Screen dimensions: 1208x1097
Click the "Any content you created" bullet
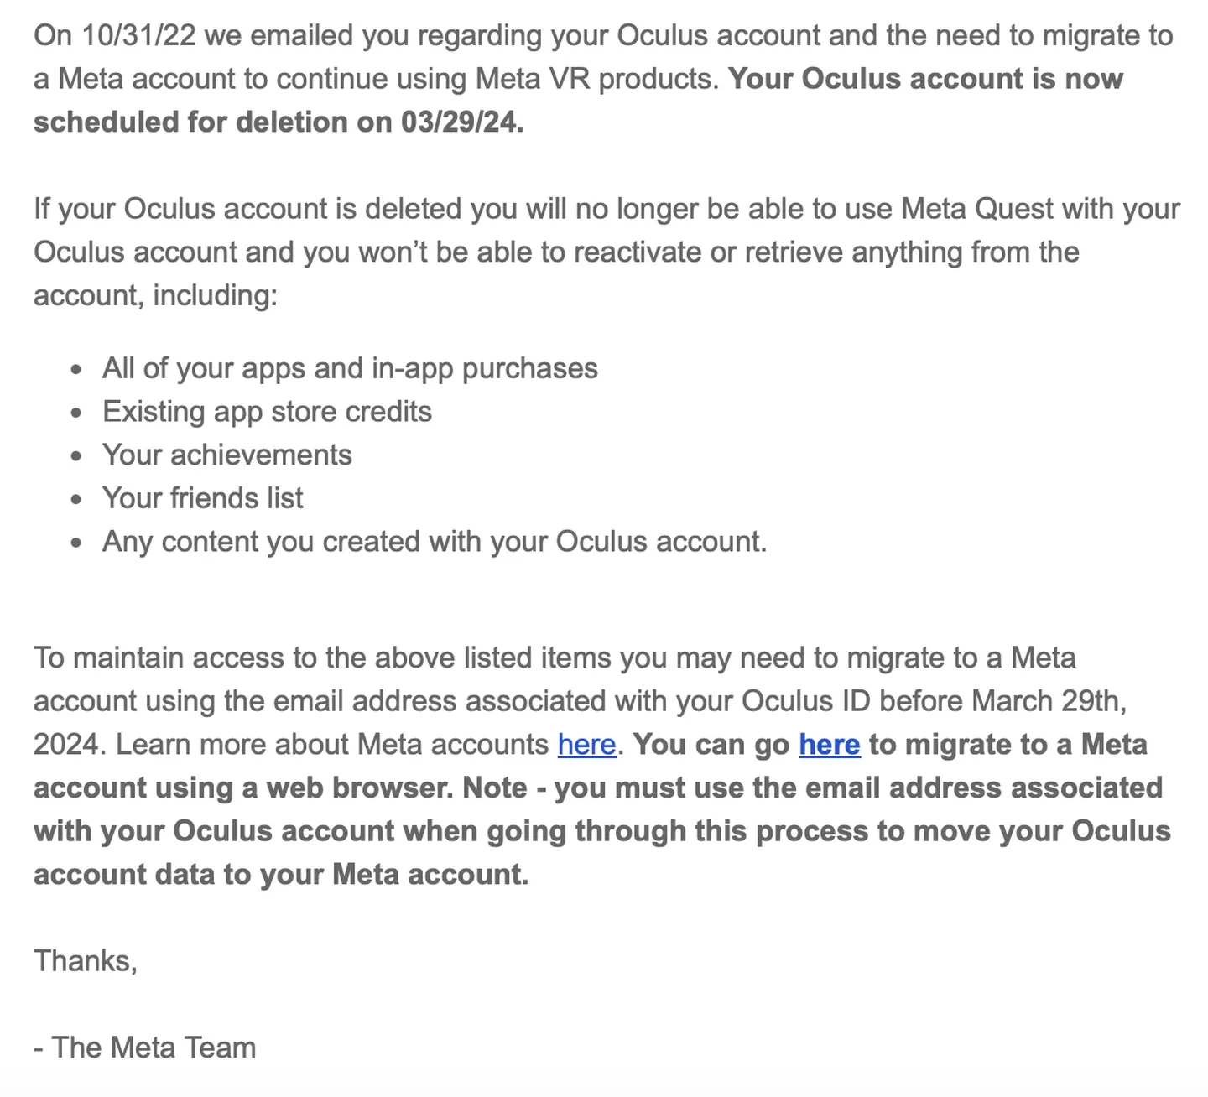[434, 542]
